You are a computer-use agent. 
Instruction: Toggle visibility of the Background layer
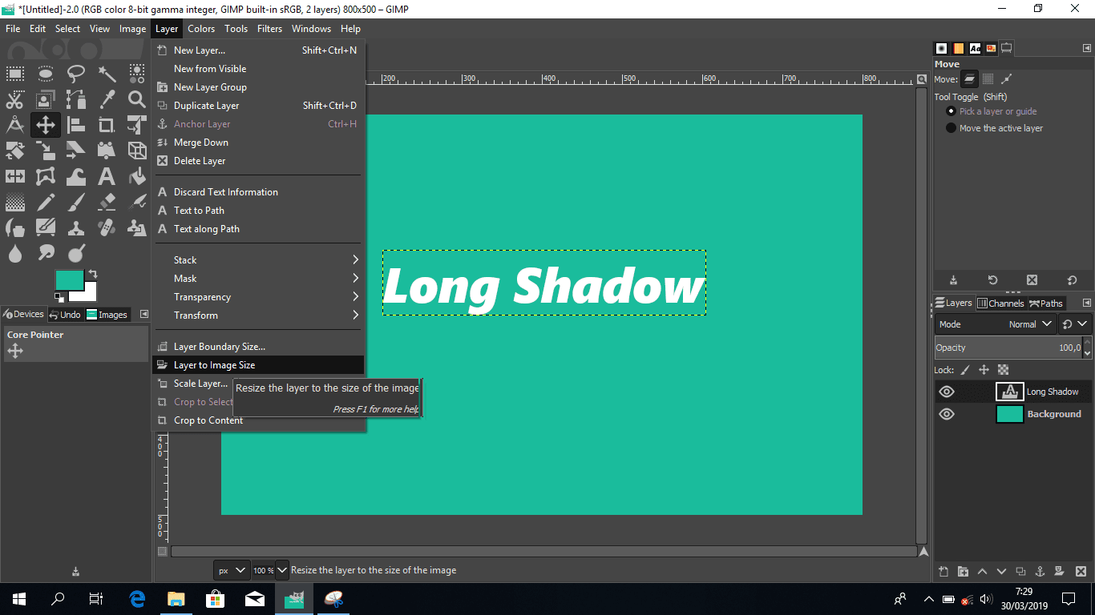coord(947,414)
